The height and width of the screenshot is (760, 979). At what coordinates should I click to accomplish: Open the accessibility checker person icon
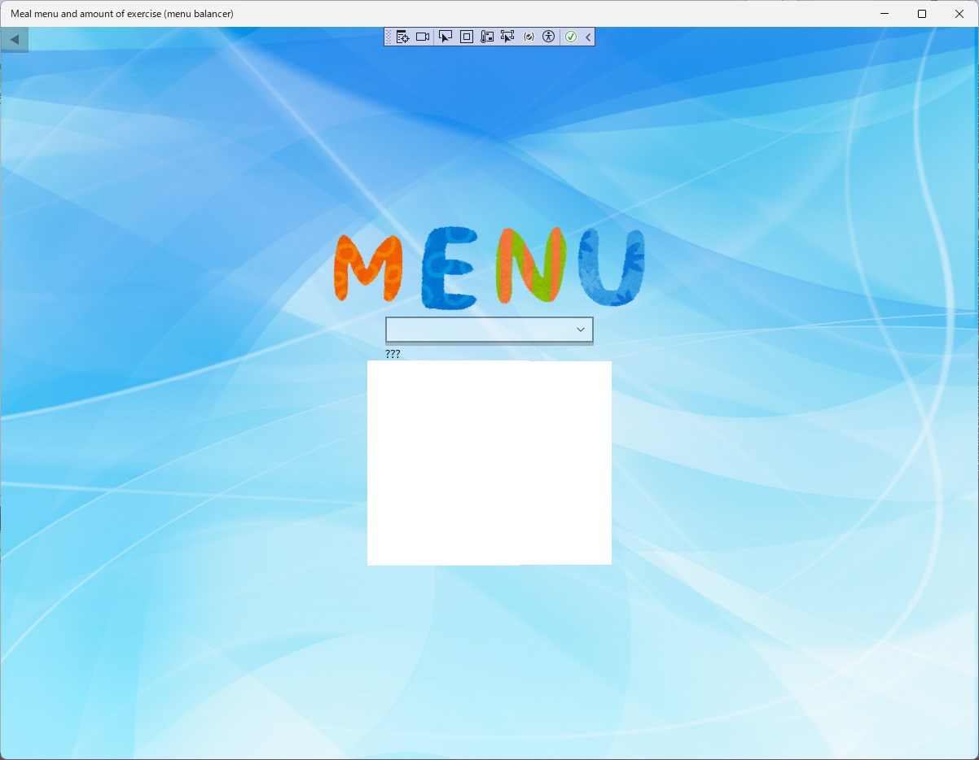548,37
